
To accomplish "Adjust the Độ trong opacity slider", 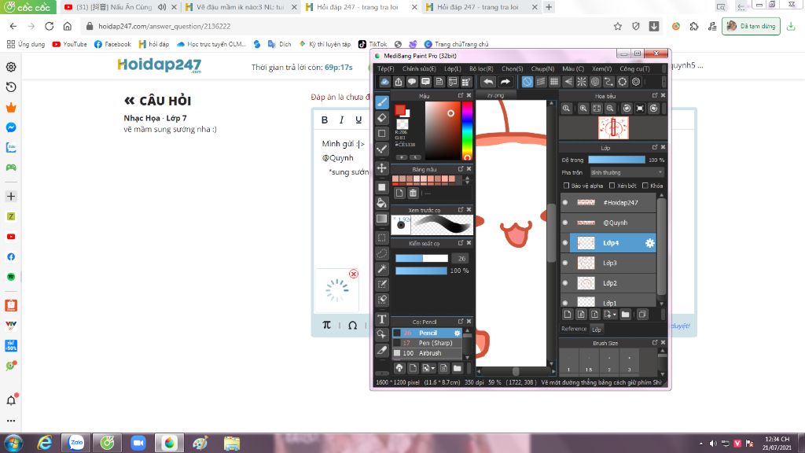I will coord(616,160).
